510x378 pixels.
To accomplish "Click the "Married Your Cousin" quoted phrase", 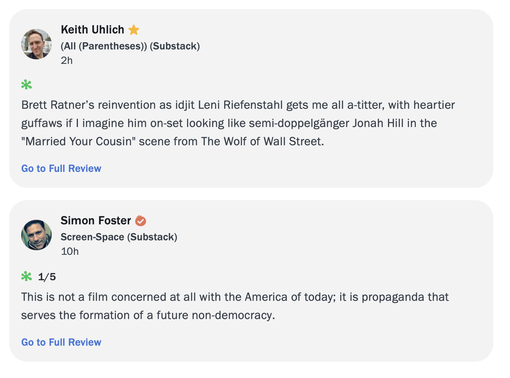I will coord(78,141).
